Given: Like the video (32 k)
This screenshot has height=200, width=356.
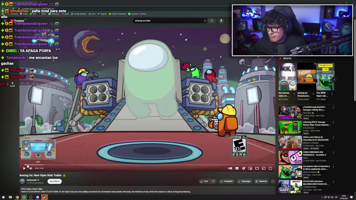Looking at the screenshot, I should pos(204,181).
